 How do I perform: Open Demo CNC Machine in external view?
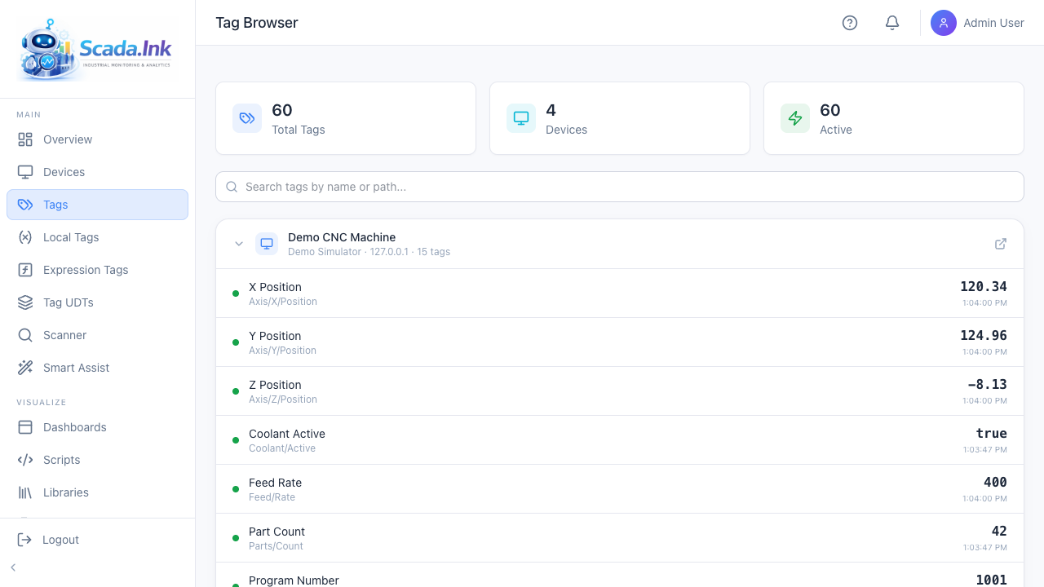pos(1001,244)
